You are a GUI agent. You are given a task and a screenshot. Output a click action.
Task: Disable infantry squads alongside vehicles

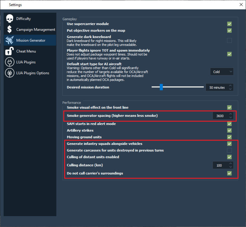click(x=229, y=144)
